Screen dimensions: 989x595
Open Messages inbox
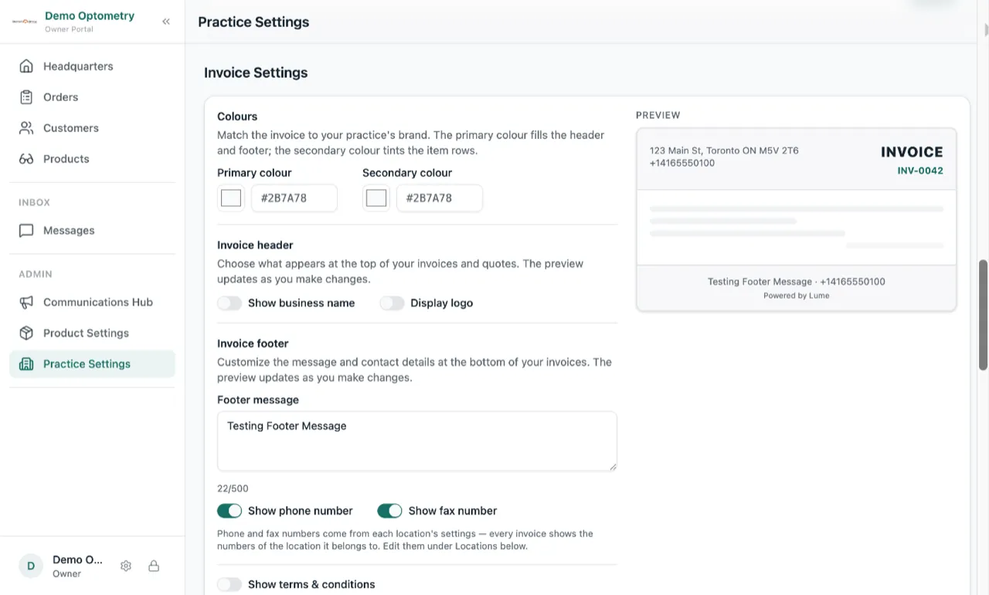pos(92,231)
